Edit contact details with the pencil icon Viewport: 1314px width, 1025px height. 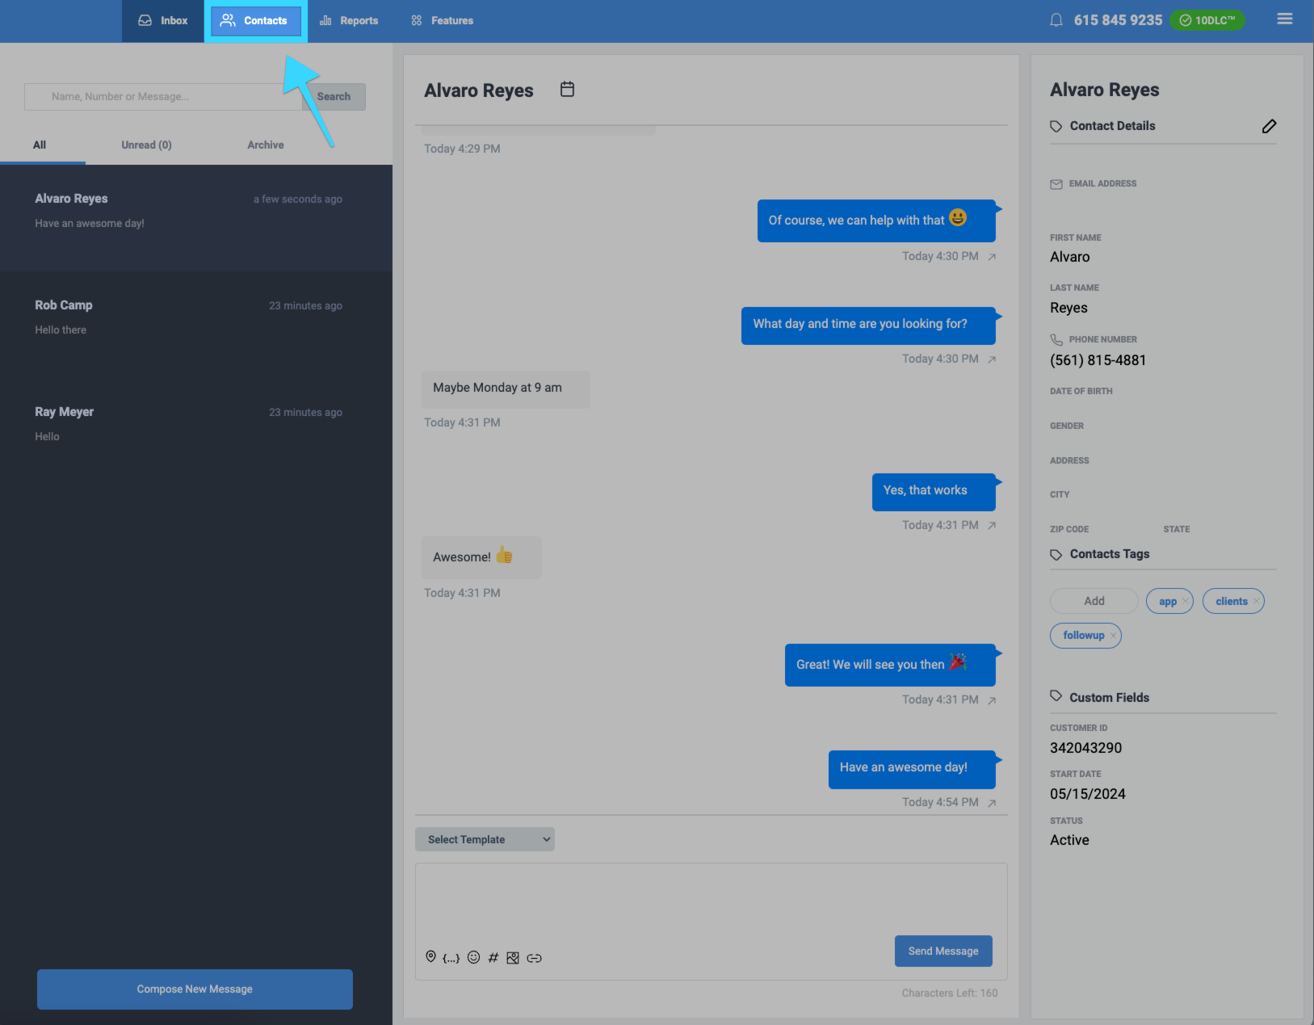pyautogui.click(x=1269, y=126)
